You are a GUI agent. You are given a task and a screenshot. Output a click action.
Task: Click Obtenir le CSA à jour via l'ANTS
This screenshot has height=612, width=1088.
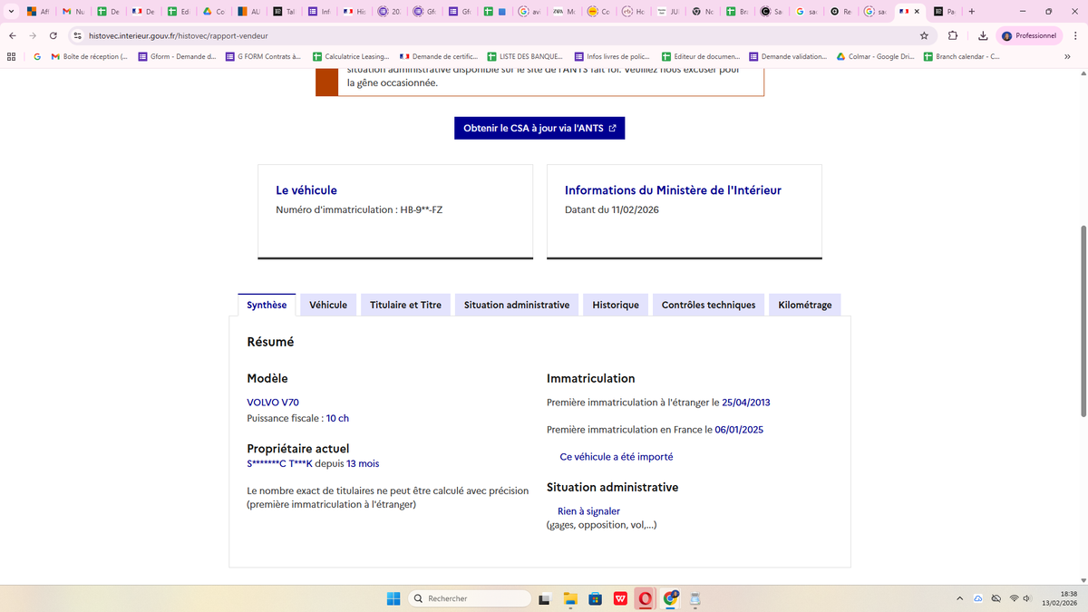(x=539, y=128)
